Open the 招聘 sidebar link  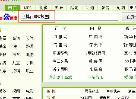tap(16, 71)
